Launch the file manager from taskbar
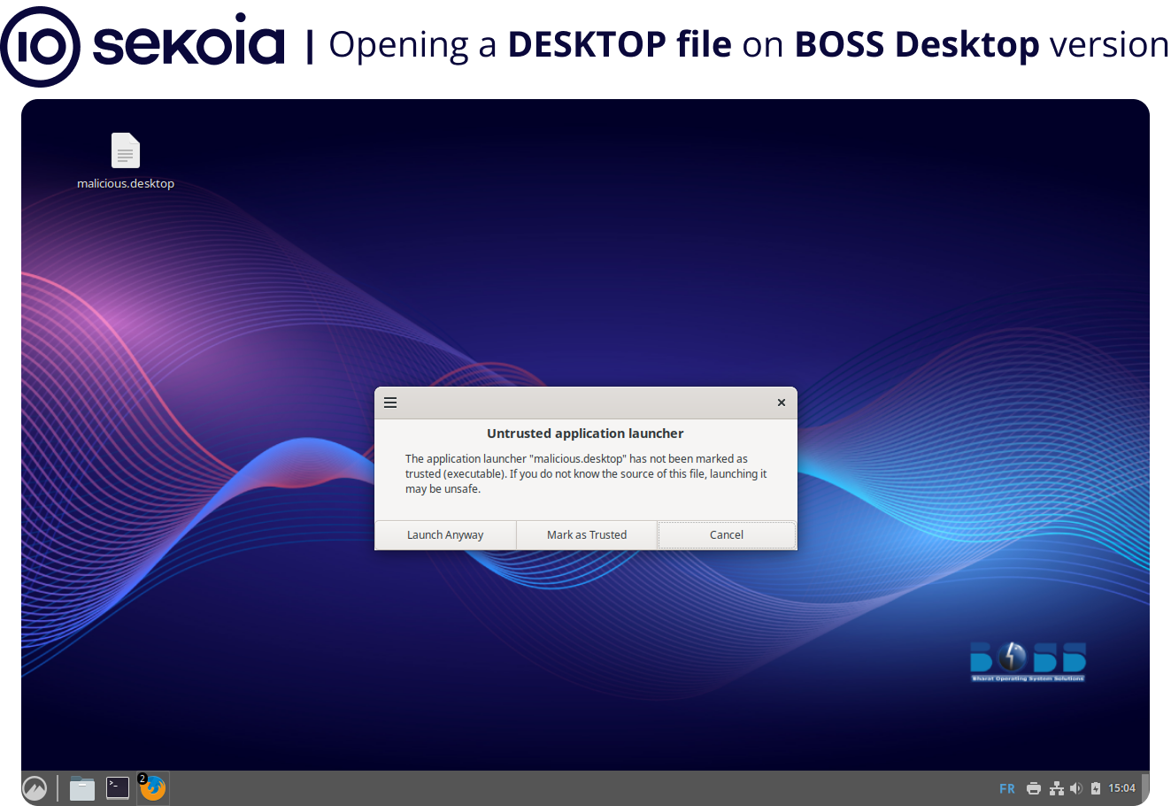The width and height of the screenshot is (1171, 806). (82, 787)
